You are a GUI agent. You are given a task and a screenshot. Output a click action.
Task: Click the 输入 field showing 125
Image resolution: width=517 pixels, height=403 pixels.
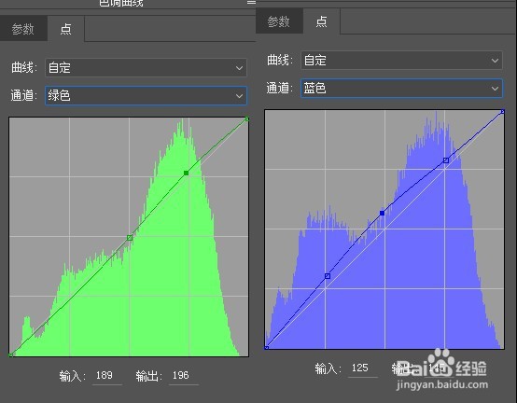point(363,368)
